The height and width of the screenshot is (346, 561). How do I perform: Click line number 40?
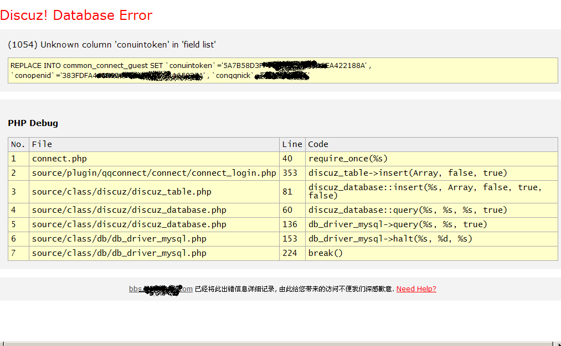(292, 159)
